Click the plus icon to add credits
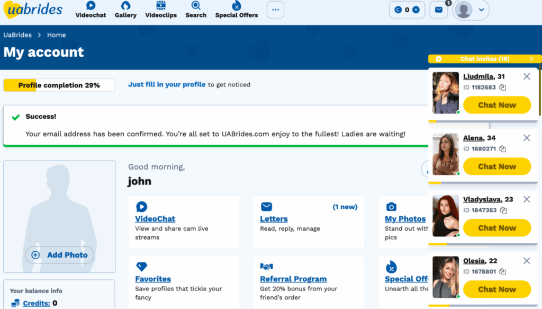Image resolution: width=542 pixels, height=309 pixels. pyautogui.click(x=416, y=10)
